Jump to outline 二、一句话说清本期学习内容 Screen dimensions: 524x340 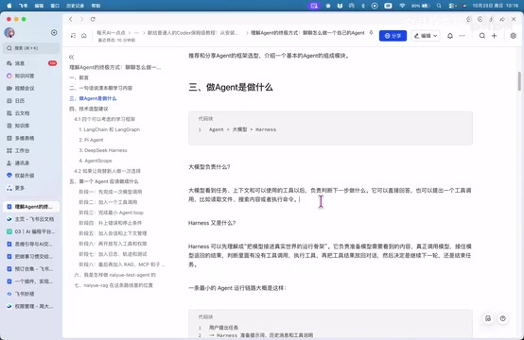[x=100, y=88]
